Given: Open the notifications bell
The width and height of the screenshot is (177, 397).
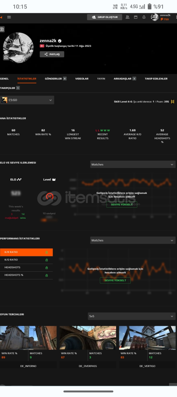Looking at the screenshot, I should pos(144,17).
